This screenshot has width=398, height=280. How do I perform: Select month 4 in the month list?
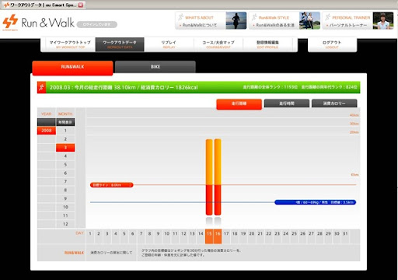coord(65,156)
